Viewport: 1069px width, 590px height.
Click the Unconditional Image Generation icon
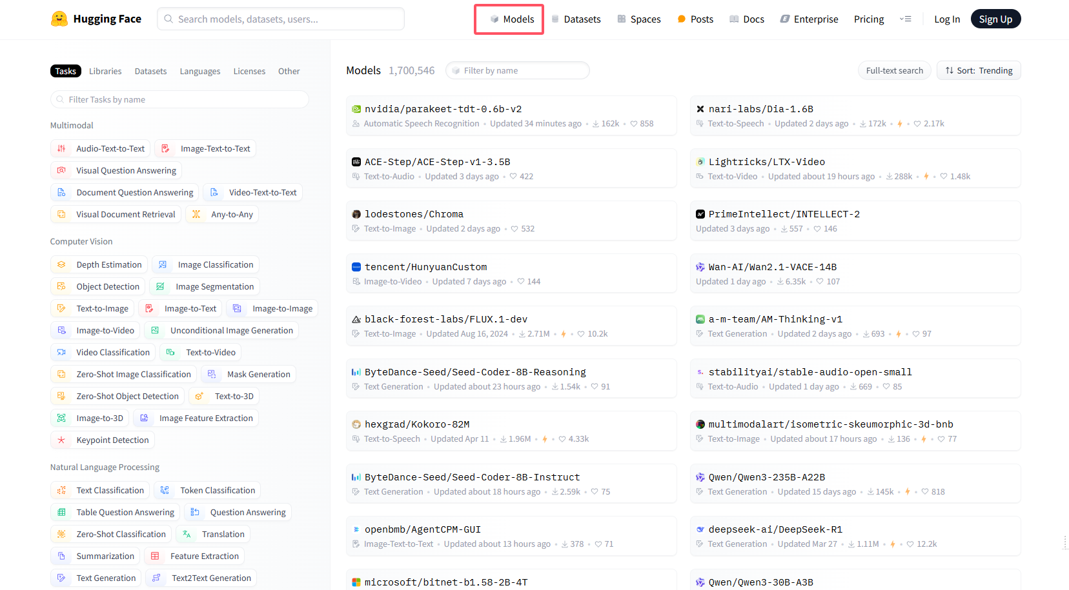tap(155, 330)
